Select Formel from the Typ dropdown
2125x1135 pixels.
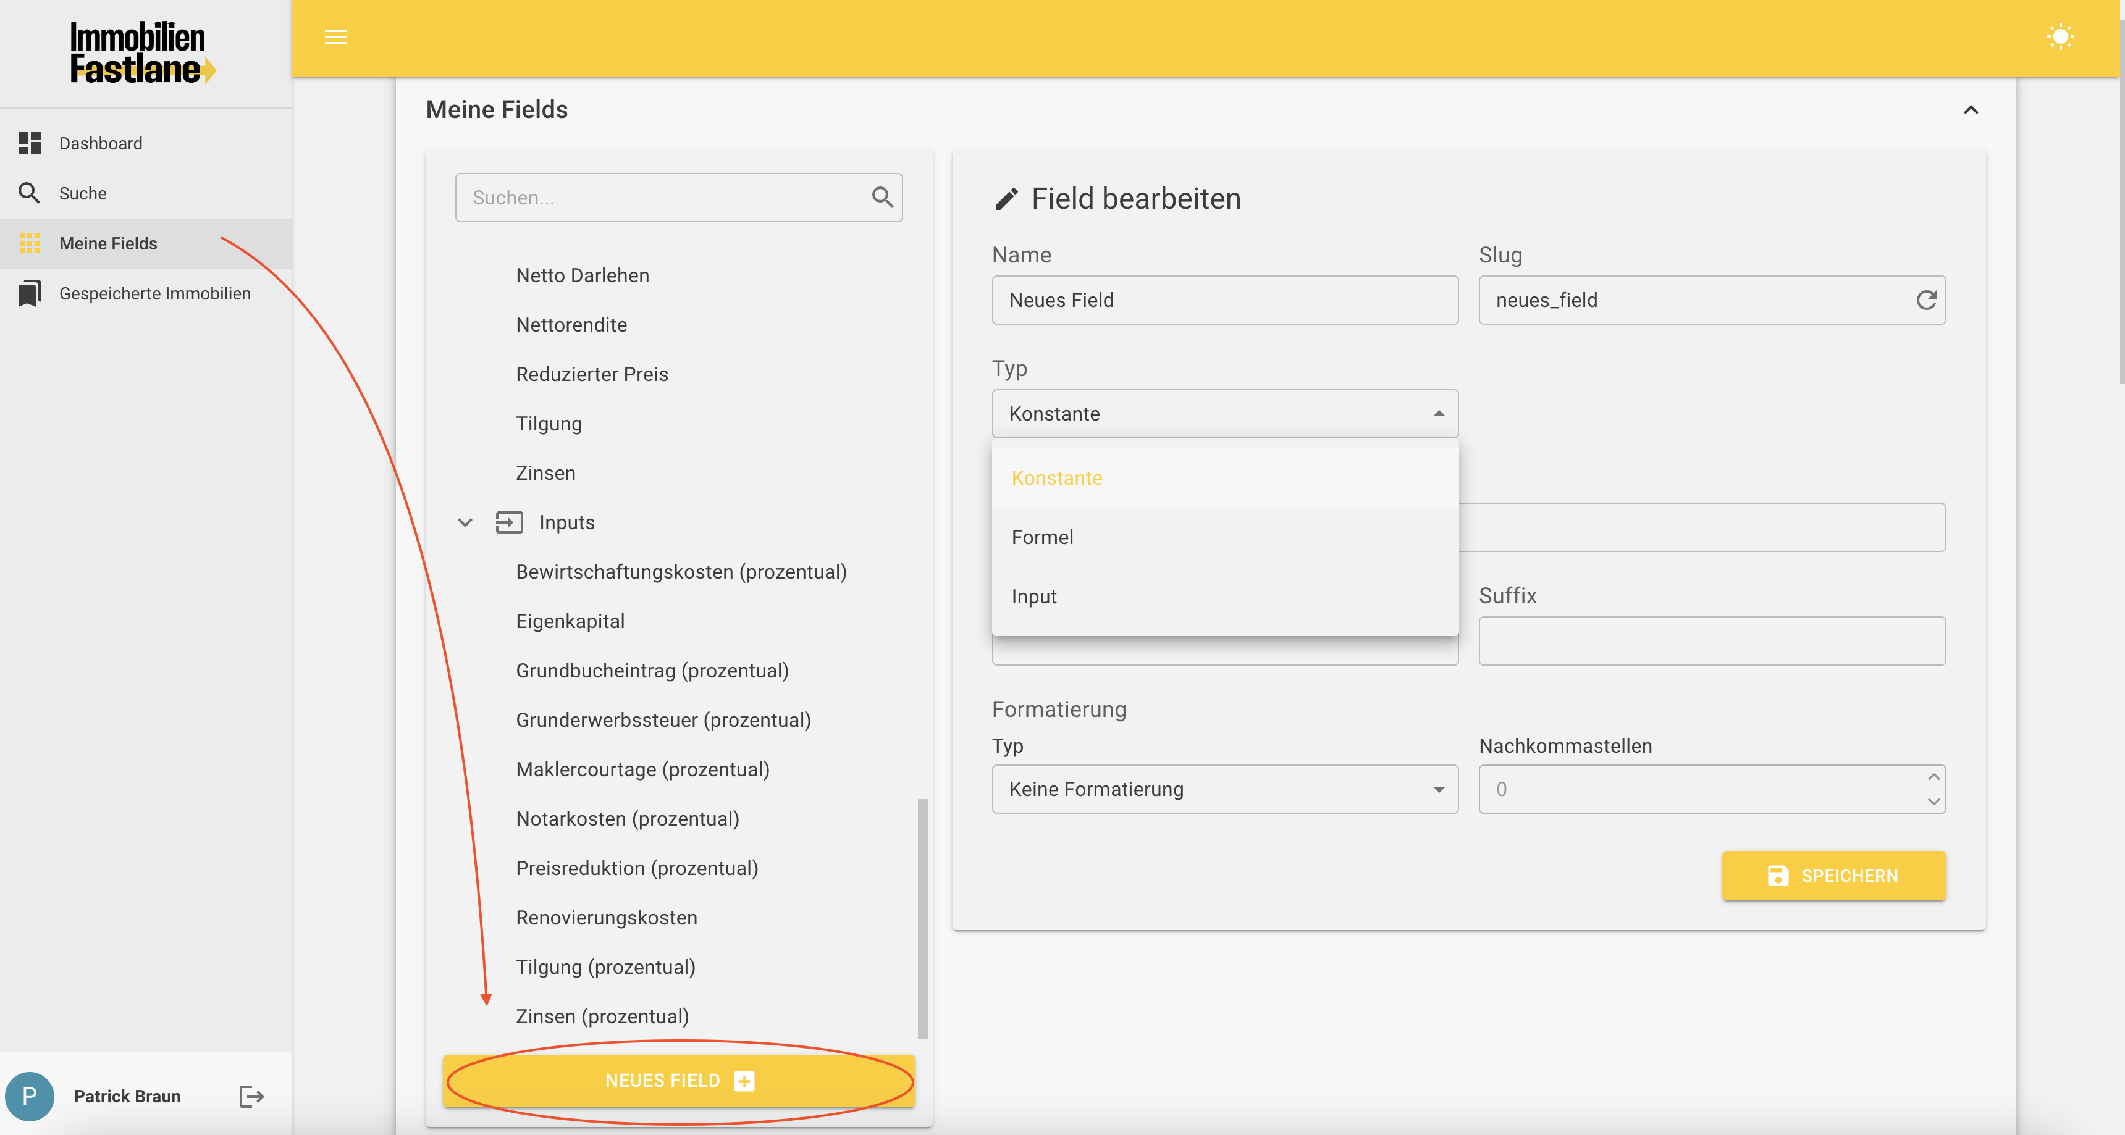(x=1043, y=537)
